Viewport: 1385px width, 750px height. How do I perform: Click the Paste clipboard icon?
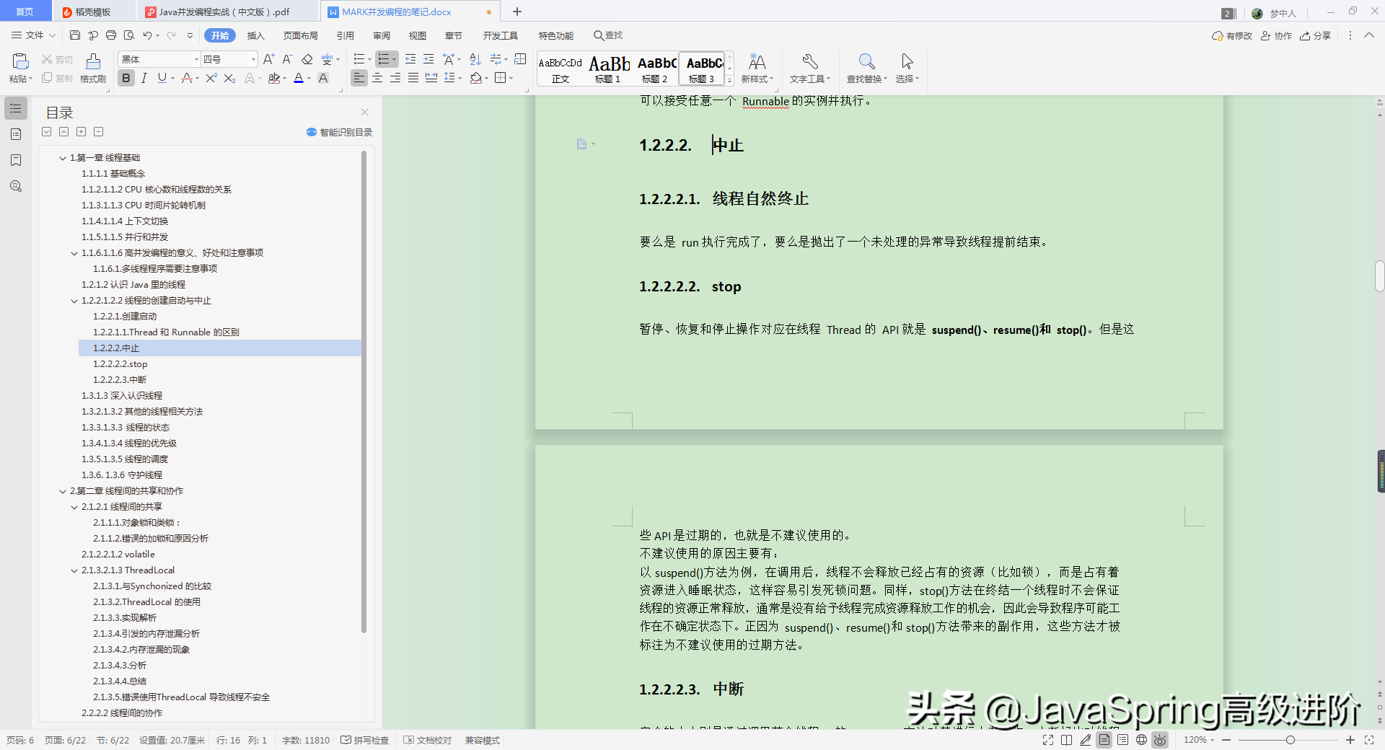[x=20, y=62]
